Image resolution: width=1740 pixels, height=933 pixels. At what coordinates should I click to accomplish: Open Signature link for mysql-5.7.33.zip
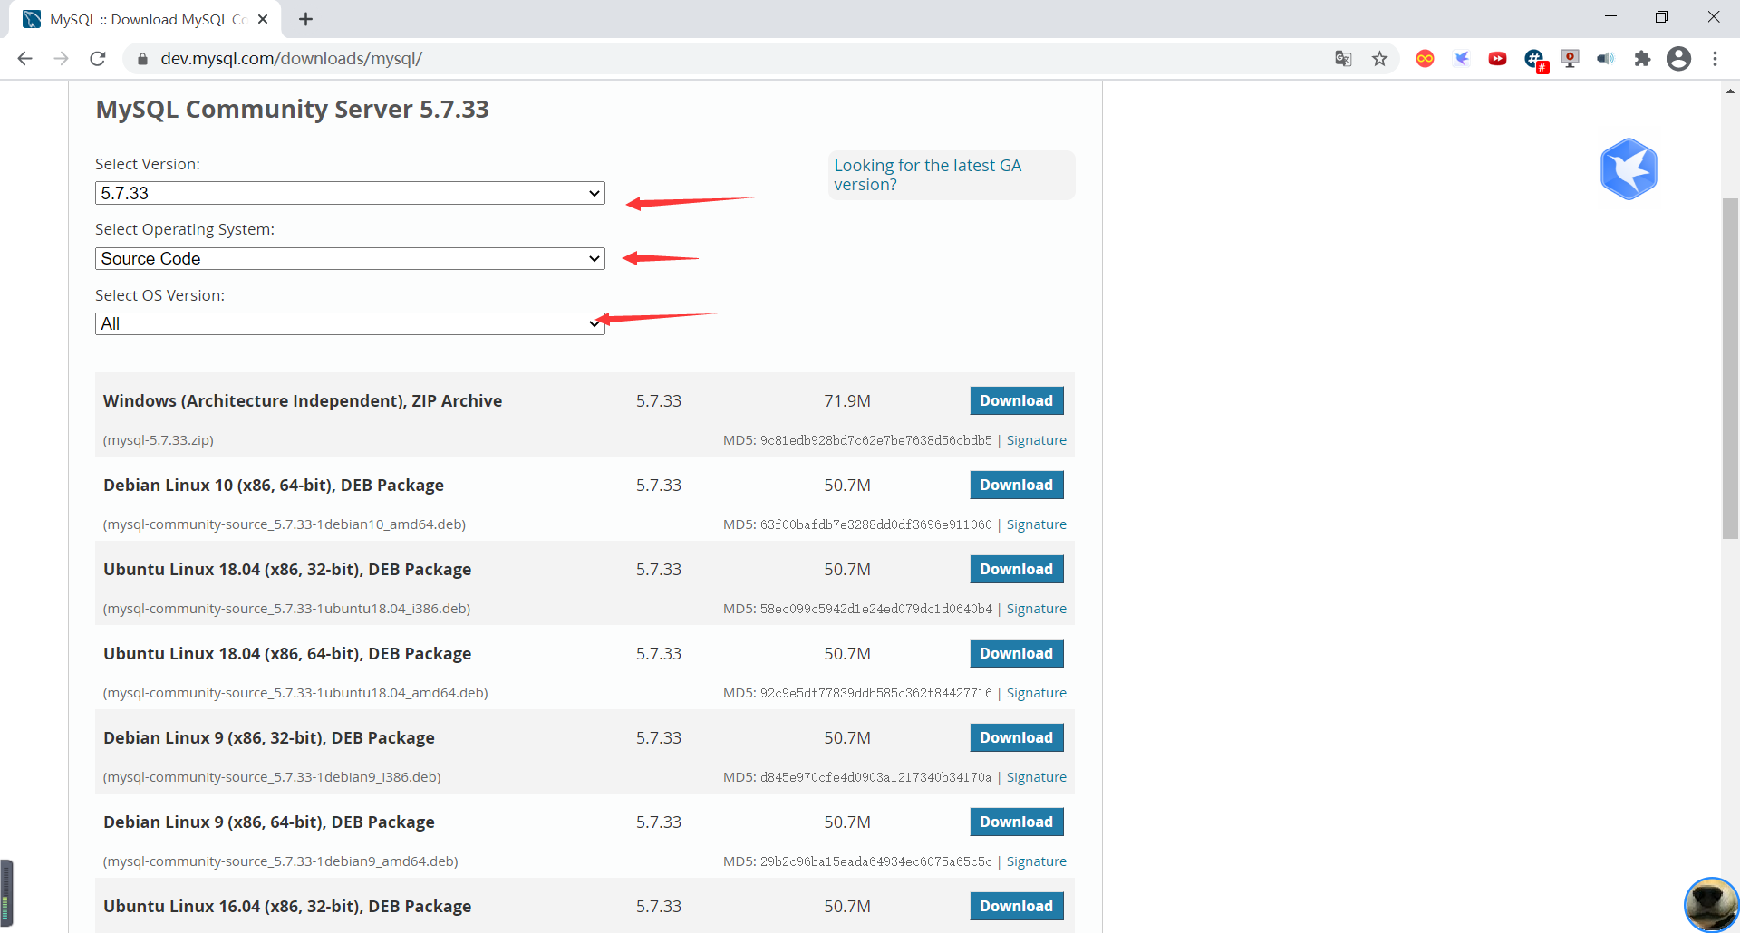click(1036, 440)
